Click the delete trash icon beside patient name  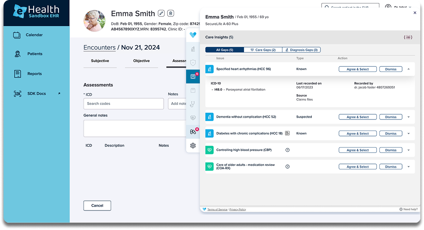click(x=171, y=13)
